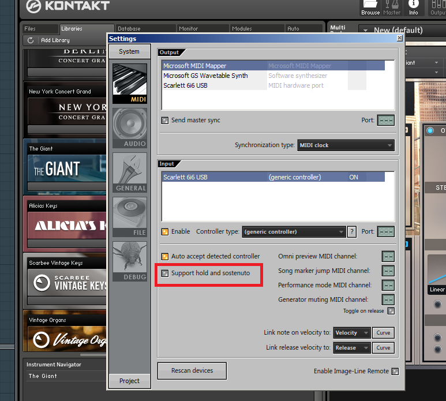The width and height of the screenshot is (446, 401).
Task: Switch to the Auto tab
Action: coord(303,29)
